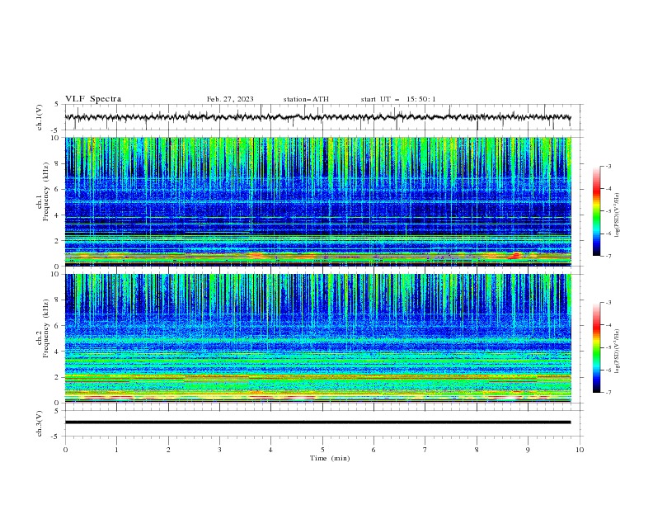Click the "station=ATH" label
This screenshot has height=505, width=653.
(306, 99)
